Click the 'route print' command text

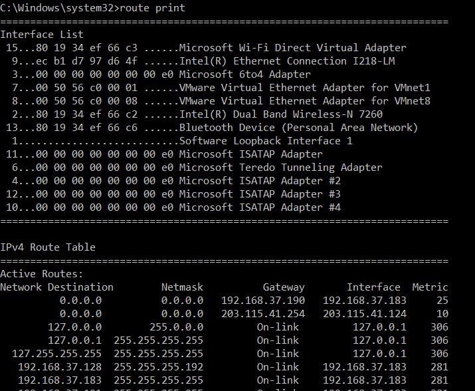click(152, 8)
